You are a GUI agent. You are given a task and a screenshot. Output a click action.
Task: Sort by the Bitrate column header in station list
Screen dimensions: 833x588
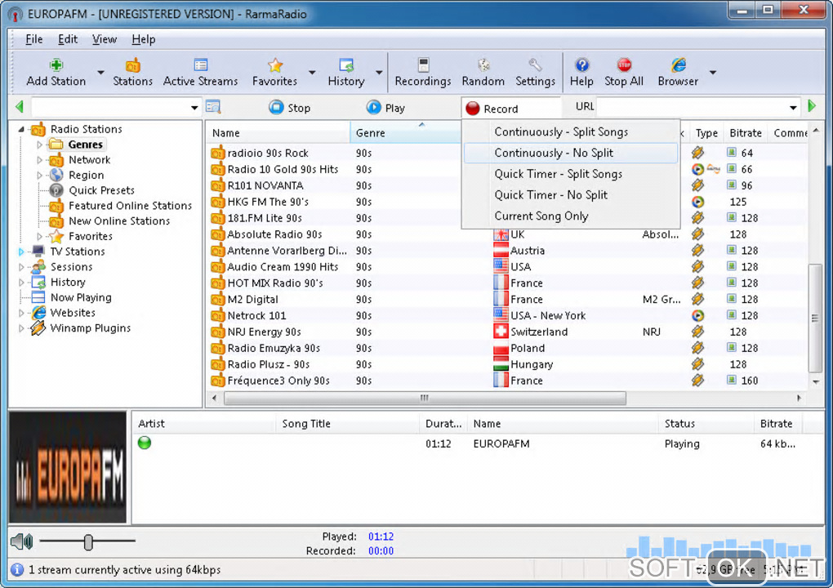click(x=746, y=133)
